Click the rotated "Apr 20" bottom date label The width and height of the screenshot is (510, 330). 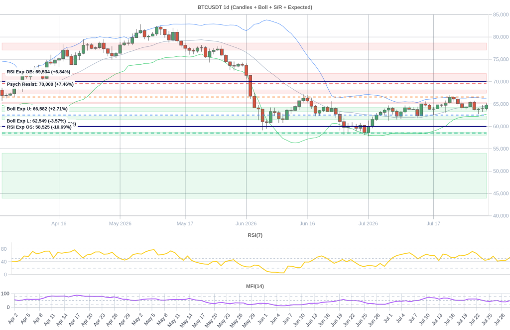coord(87,320)
